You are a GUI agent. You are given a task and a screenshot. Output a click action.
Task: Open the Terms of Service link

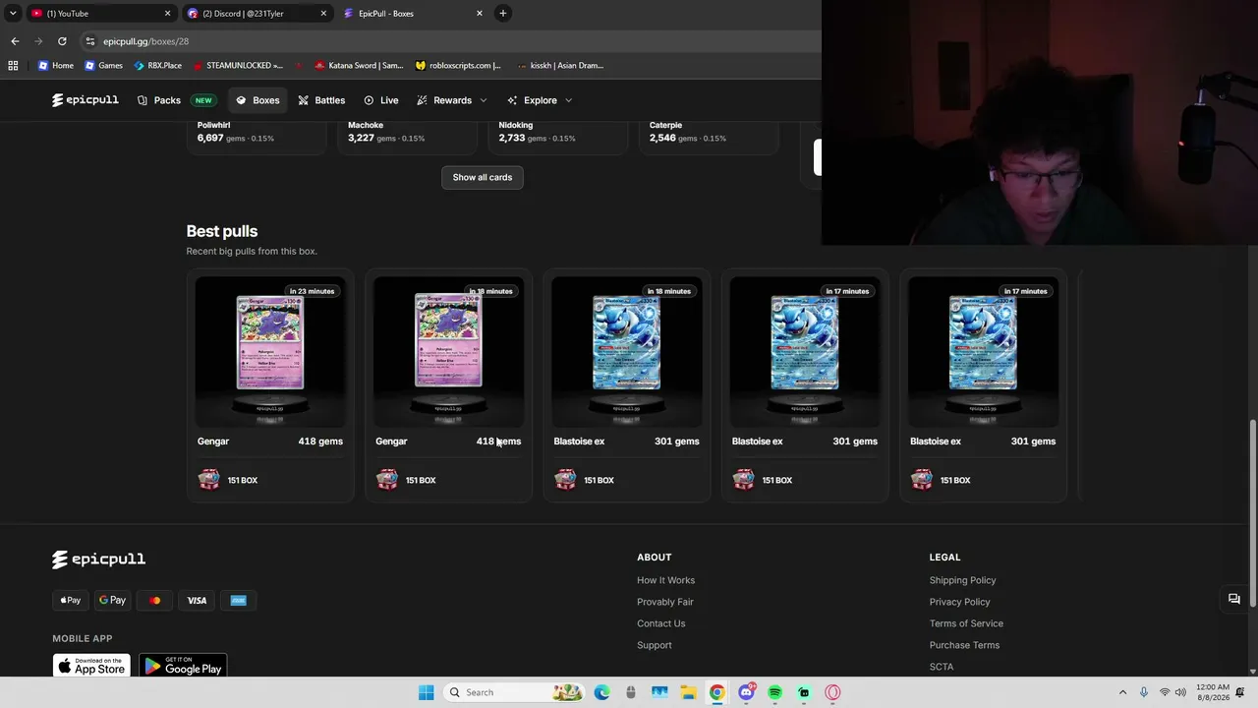966,623
